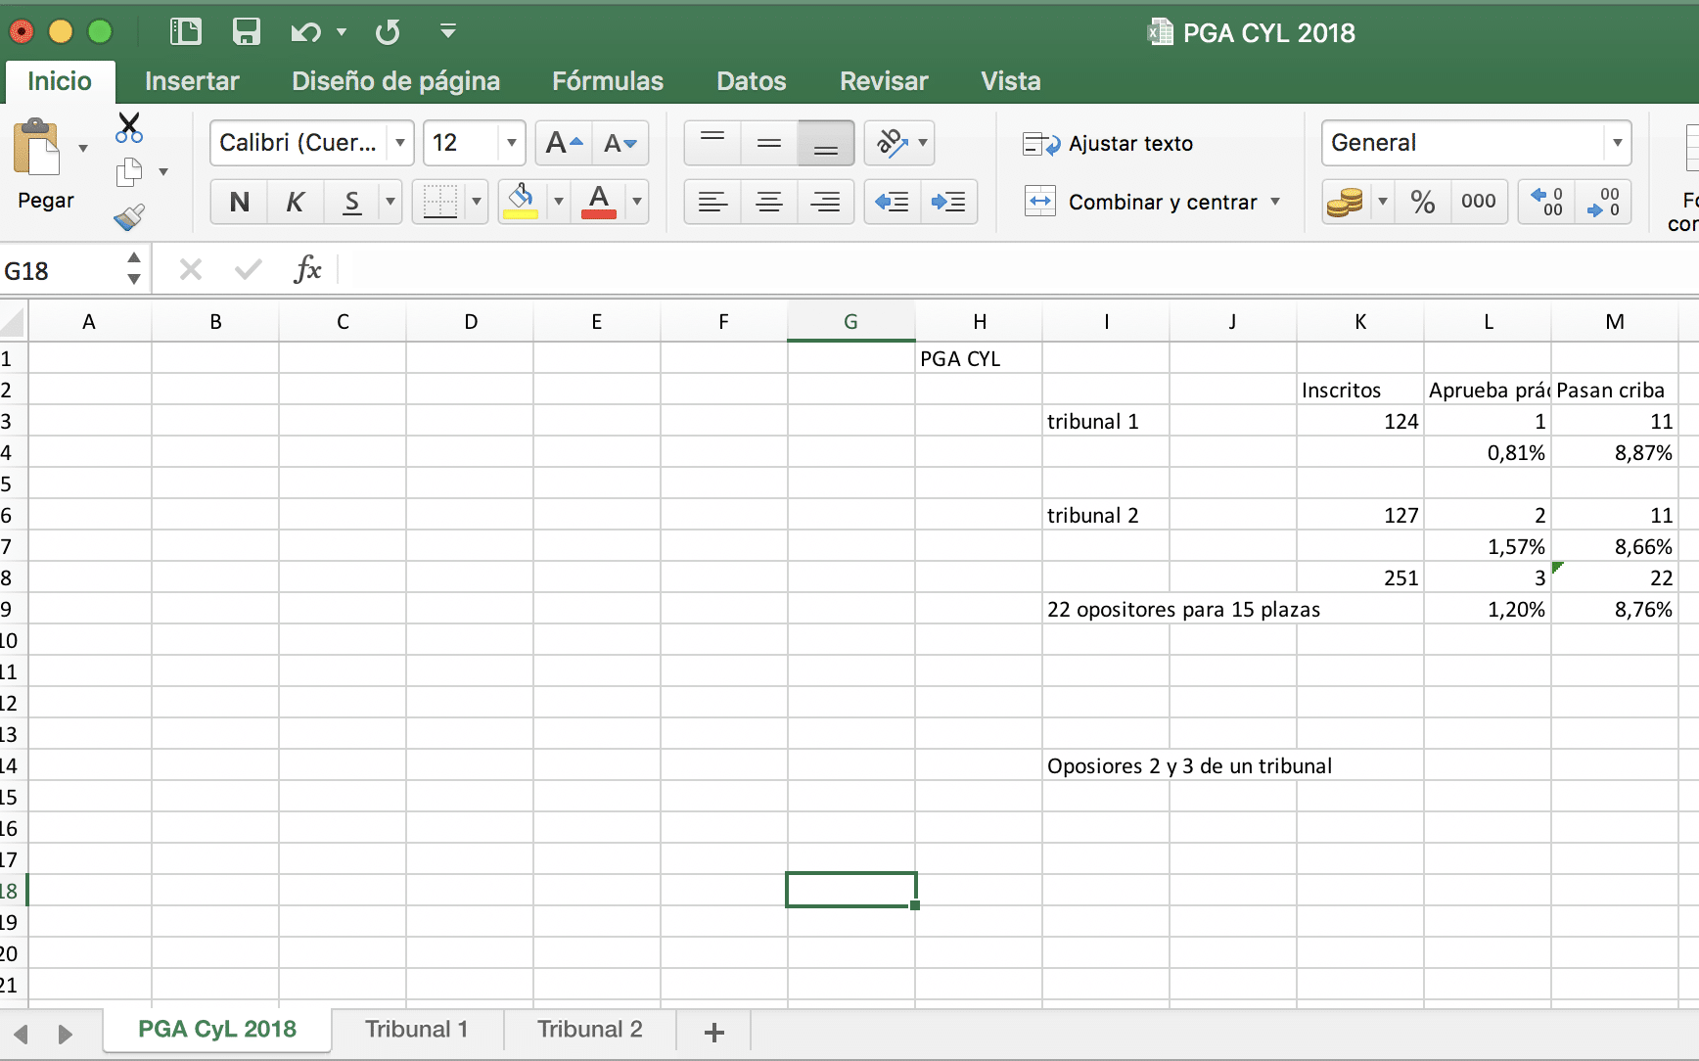This screenshot has width=1699, height=1061.
Task: Align cell content to vertical middle
Action: coord(769,143)
